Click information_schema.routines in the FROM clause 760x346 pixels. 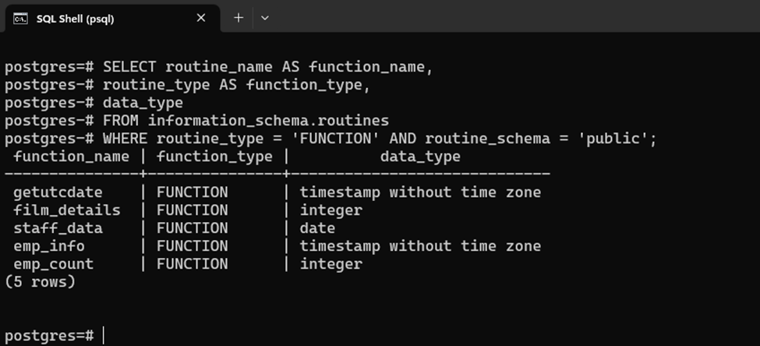(x=268, y=121)
